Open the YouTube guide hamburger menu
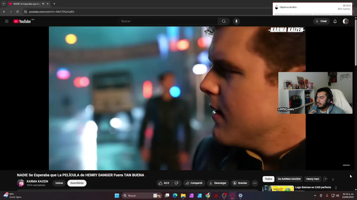The image size is (357, 200). click(x=7, y=21)
